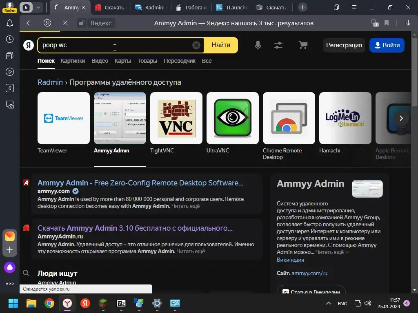Select Товары search category
Screen dimensions: 418x313
tap(147, 61)
